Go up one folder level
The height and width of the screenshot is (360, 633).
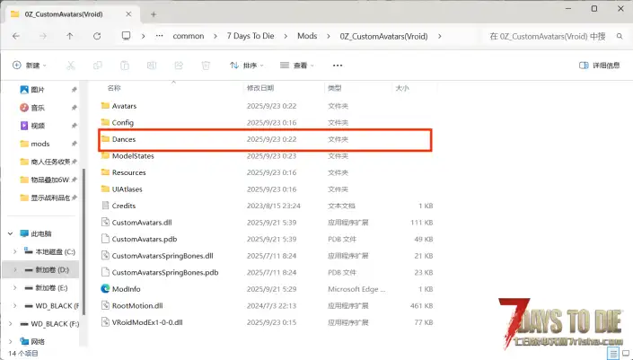point(70,36)
